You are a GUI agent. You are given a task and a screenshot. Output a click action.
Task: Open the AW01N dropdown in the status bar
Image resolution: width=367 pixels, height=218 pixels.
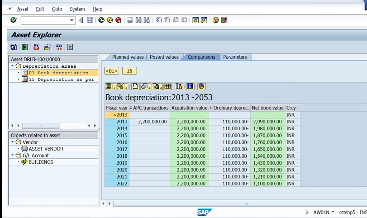[333, 212]
